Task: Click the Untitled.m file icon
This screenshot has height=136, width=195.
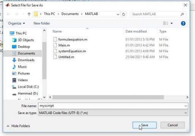Action: click(x=55, y=57)
